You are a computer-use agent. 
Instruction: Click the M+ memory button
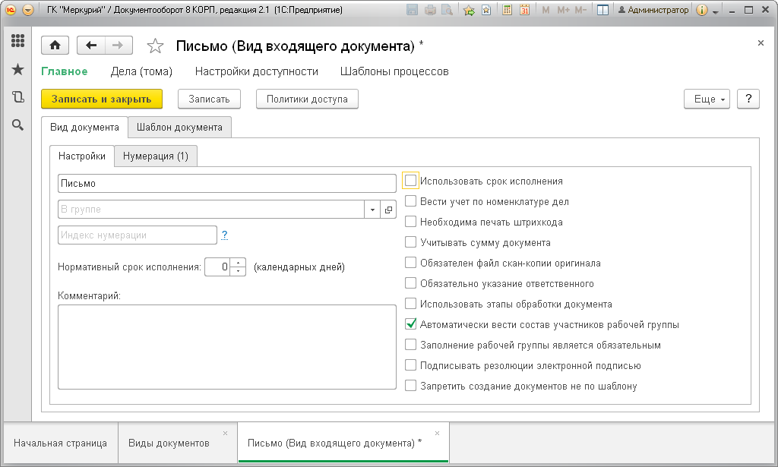(x=563, y=10)
